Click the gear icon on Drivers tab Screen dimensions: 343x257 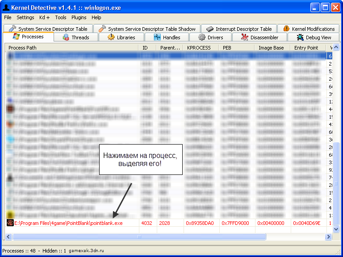(x=202, y=37)
